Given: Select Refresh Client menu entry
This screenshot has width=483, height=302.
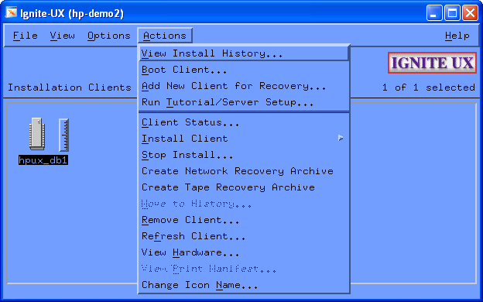Looking at the screenshot, I should [244, 236].
